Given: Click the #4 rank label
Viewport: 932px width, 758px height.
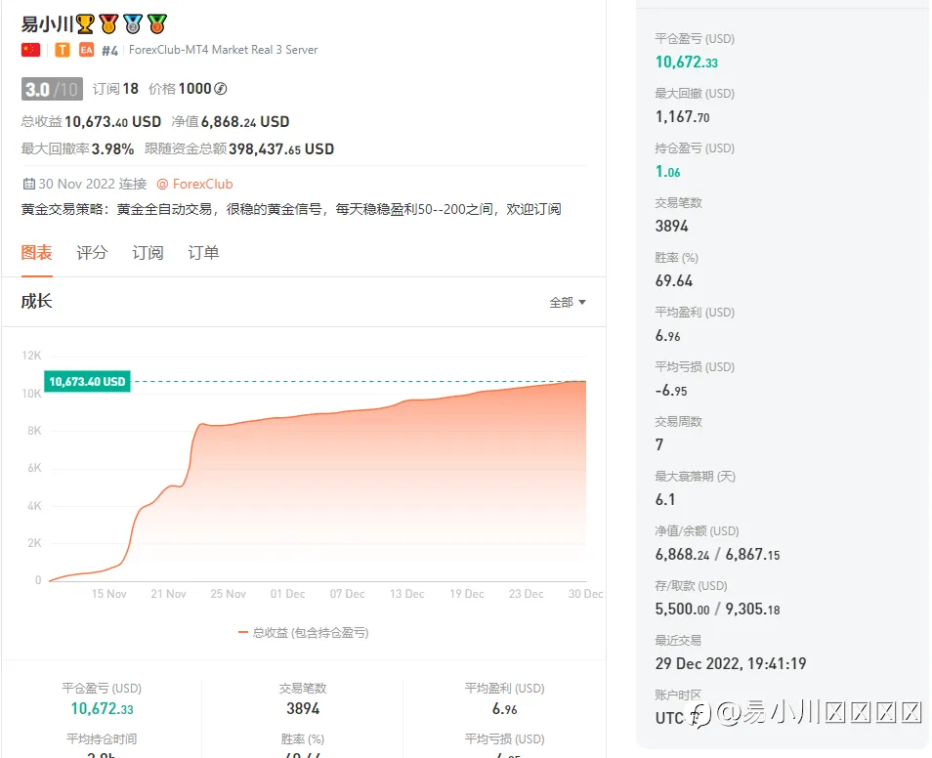Looking at the screenshot, I should pos(110,51).
